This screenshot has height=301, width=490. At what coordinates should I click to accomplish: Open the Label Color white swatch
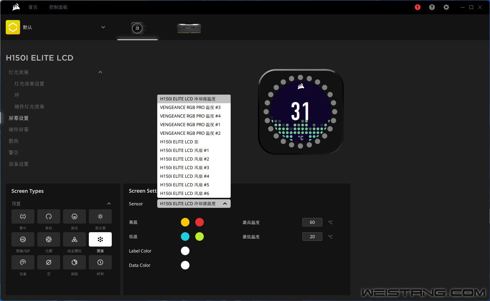coord(185,251)
